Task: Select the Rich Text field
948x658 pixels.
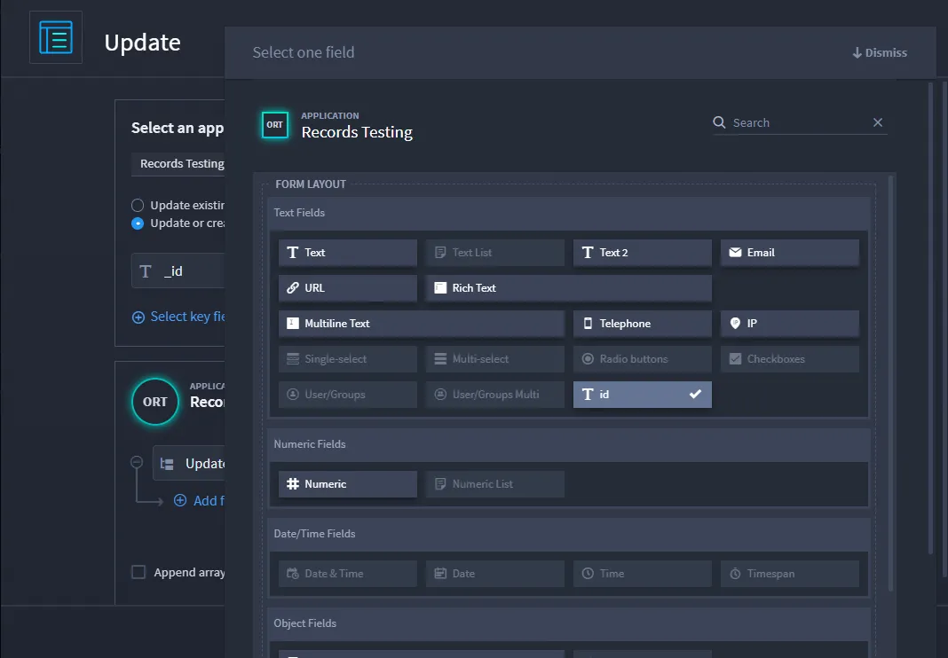Action: tap(568, 288)
